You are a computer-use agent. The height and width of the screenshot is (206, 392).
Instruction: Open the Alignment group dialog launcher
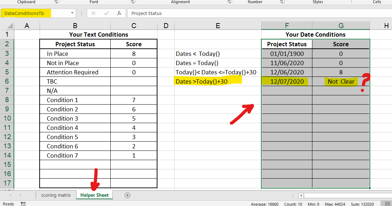(x=229, y=2)
